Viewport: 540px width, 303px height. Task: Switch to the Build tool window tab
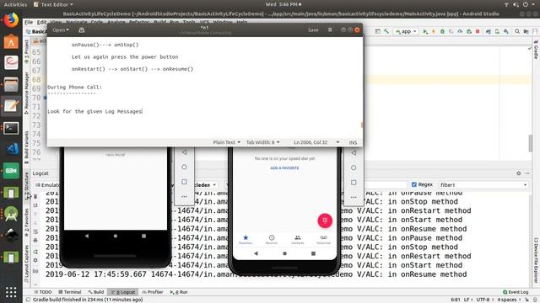(x=95, y=292)
